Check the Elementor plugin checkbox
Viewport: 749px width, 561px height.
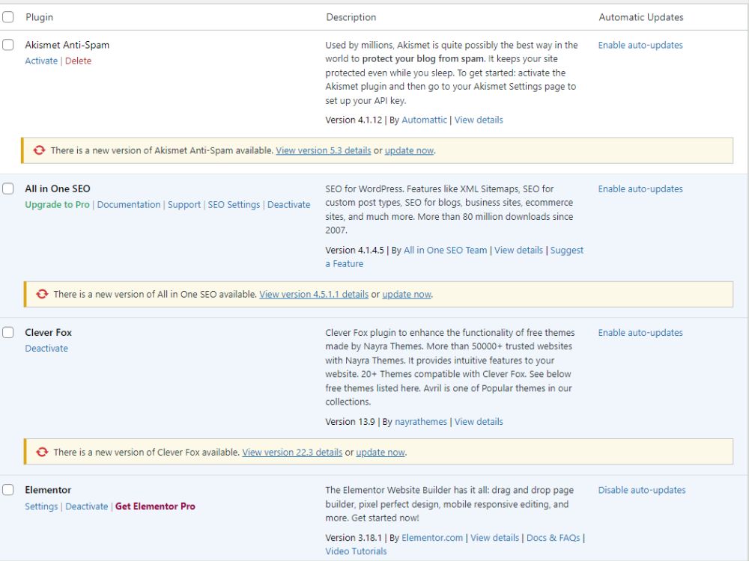pyautogui.click(x=8, y=490)
